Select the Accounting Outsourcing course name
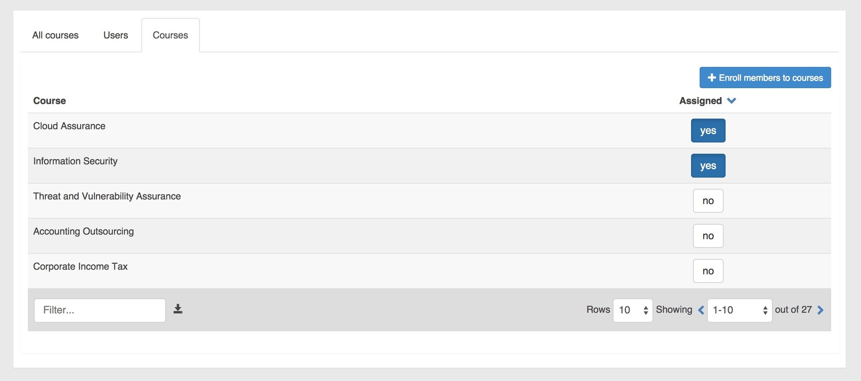861x381 pixels. pos(83,231)
